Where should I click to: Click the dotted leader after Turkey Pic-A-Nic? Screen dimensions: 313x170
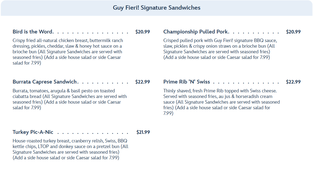(92, 133)
